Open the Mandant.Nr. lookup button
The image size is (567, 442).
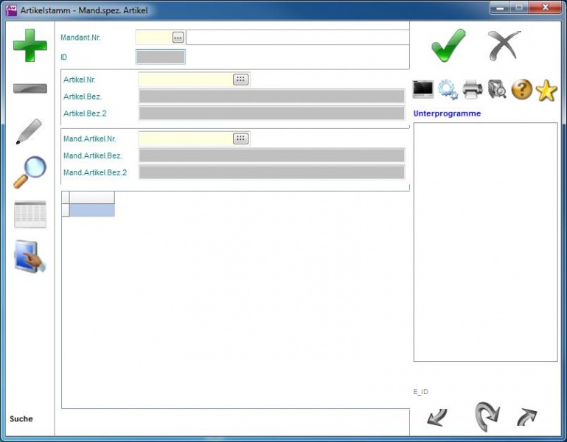click(x=178, y=38)
